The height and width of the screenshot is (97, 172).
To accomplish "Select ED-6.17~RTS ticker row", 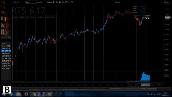I will tap(6, 66).
